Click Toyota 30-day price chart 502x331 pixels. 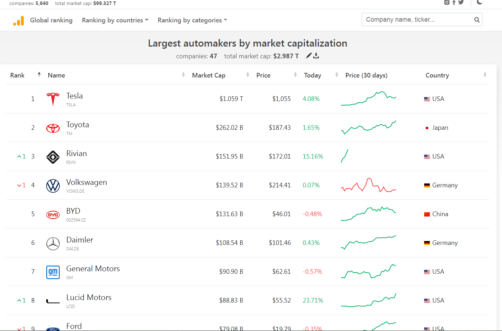368,127
